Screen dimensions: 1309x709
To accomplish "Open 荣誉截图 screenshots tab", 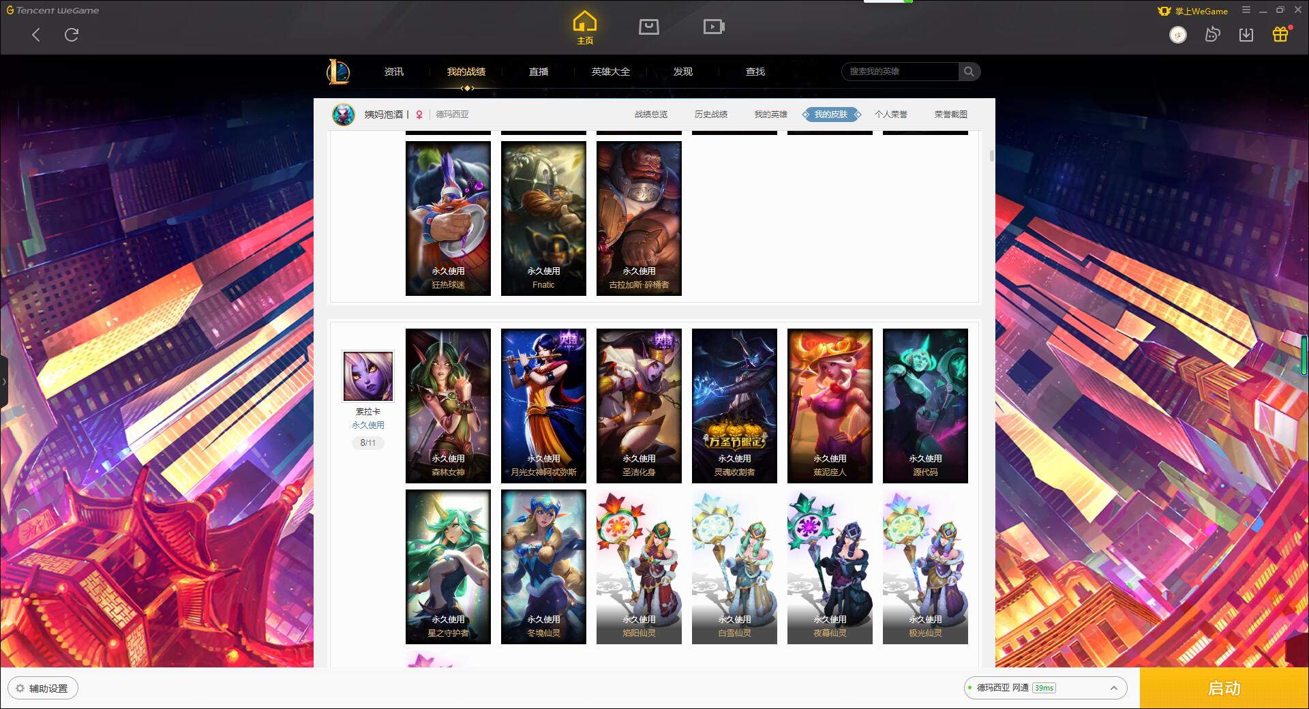I will (x=951, y=115).
